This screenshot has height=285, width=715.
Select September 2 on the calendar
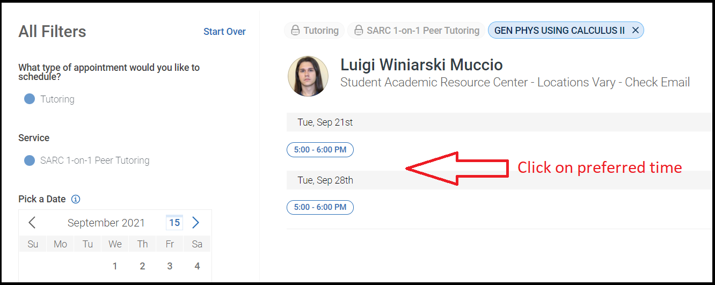[142, 266]
